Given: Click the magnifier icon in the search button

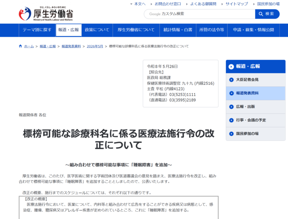Looking at the screenshot, I should [x=261, y=14].
